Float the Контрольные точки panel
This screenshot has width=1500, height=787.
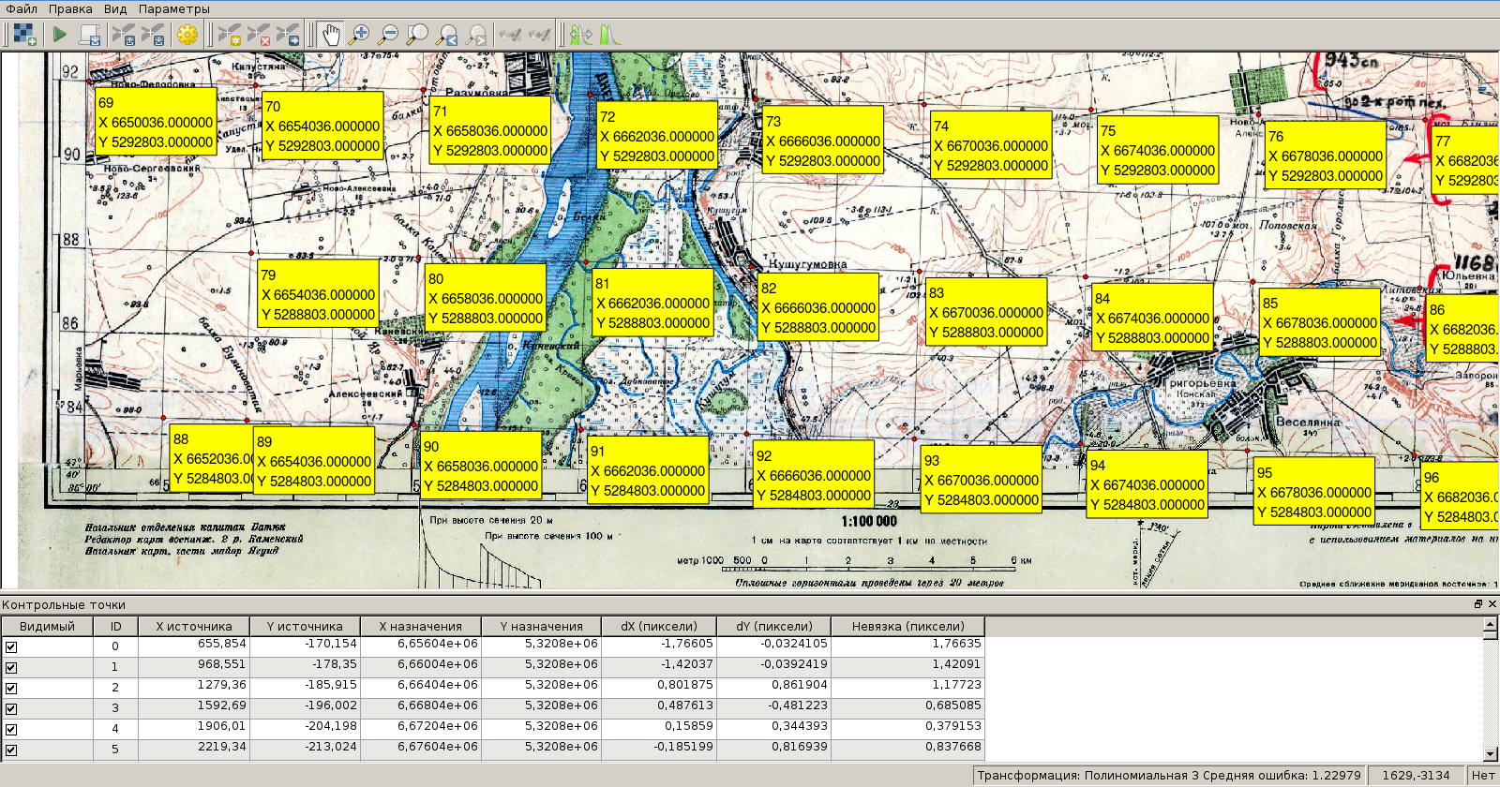pos(1478,604)
